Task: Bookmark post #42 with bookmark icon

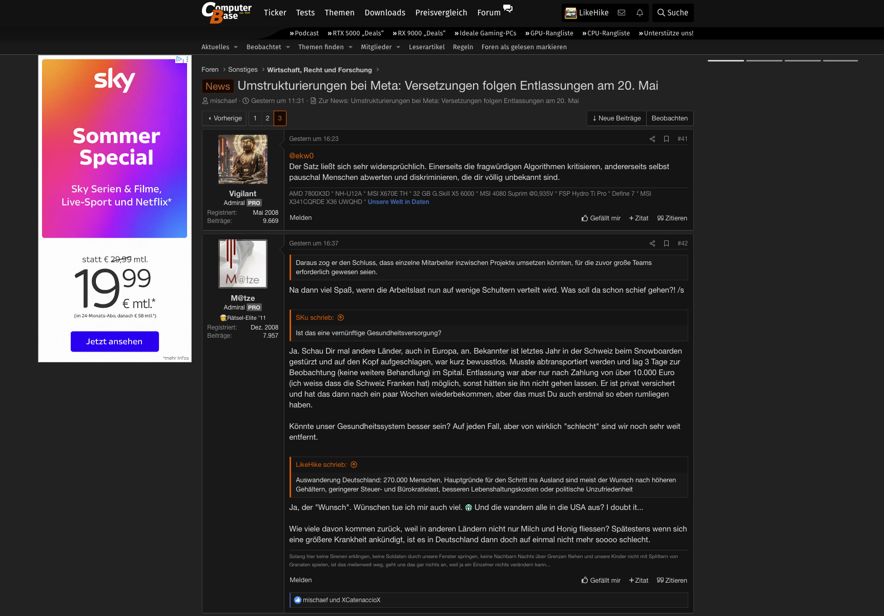Action: point(666,243)
